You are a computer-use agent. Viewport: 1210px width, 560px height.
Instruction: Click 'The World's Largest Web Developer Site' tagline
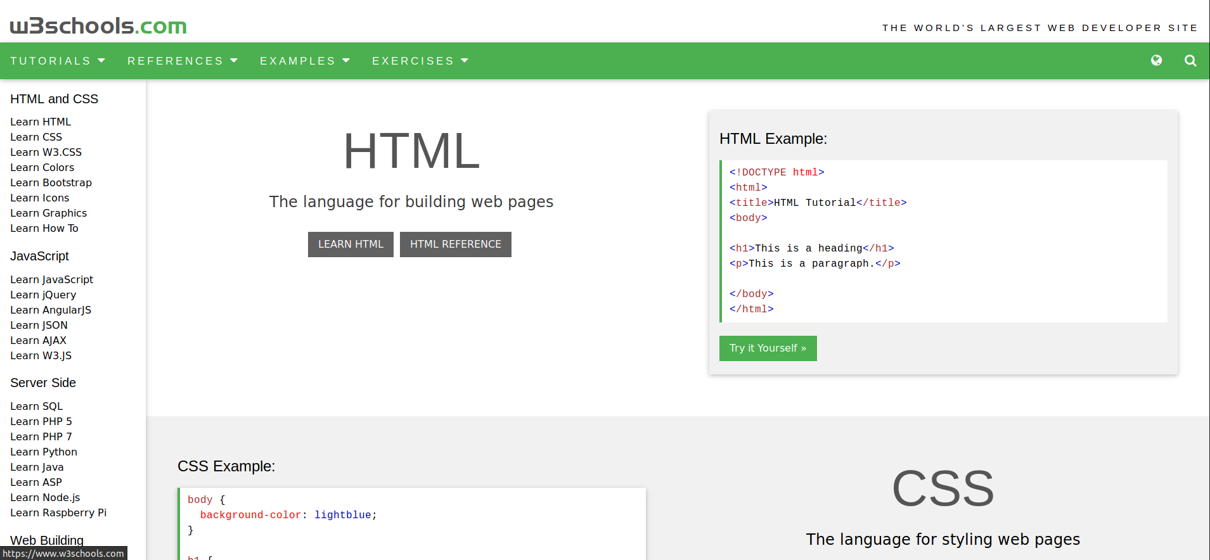pos(1039,28)
